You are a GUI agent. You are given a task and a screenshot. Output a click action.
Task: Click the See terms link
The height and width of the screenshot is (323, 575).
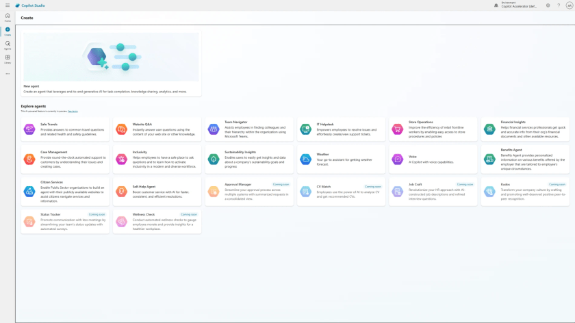click(x=73, y=111)
